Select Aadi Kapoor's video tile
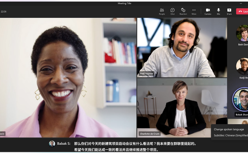 (182, 47)
